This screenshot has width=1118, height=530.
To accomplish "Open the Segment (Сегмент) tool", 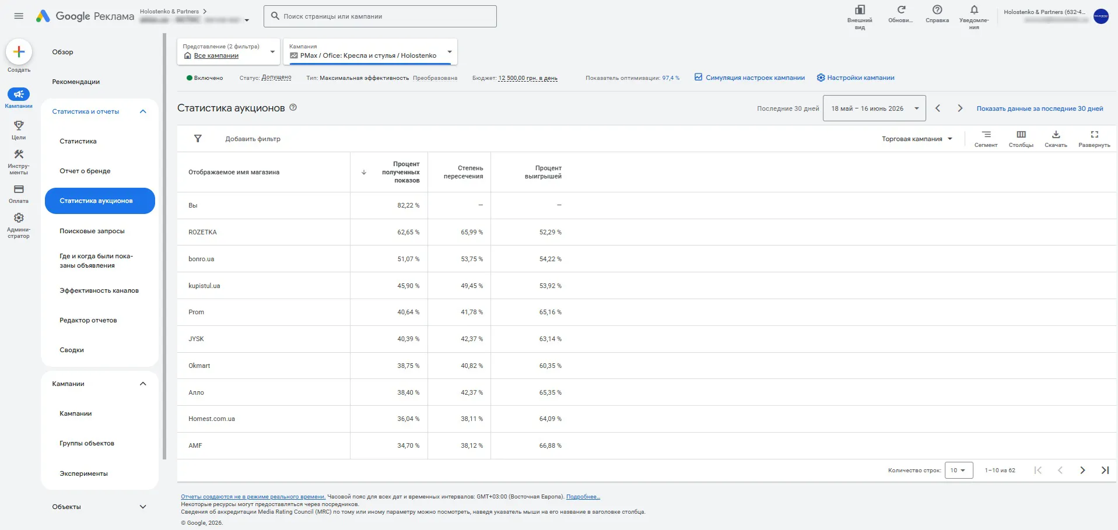I will pyautogui.click(x=986, y=139).
